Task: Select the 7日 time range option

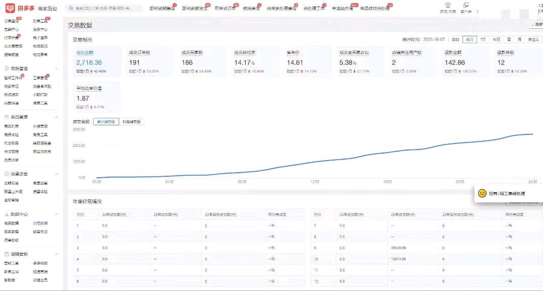Action: [x=483, y=39]
